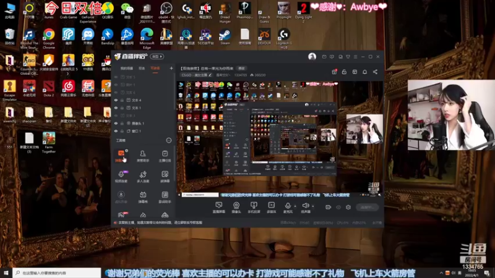Click the Windows taskbar search box
Image resolution: width=495 pixels, height=278 pixels.
(x=57, y=272)
